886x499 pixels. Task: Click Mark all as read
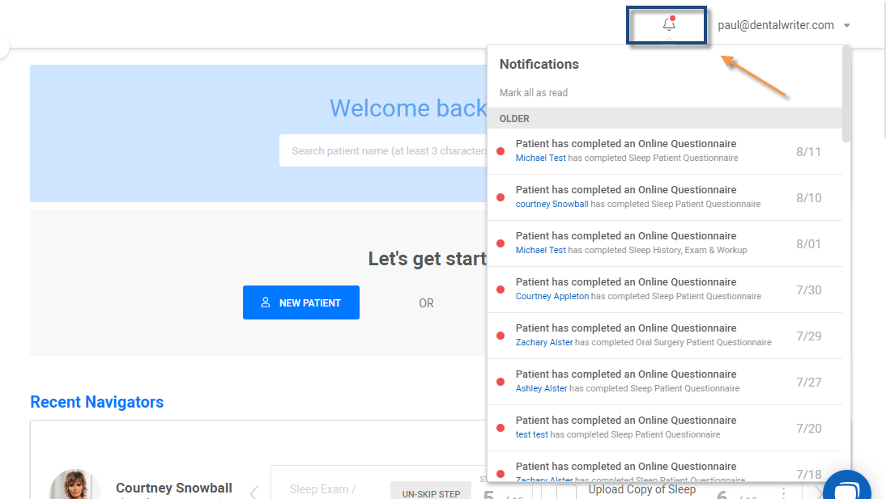tap(533, 92)
